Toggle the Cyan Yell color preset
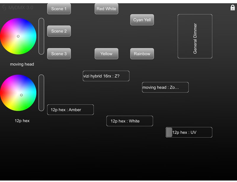The image size is (237, 182). point(142,20)
